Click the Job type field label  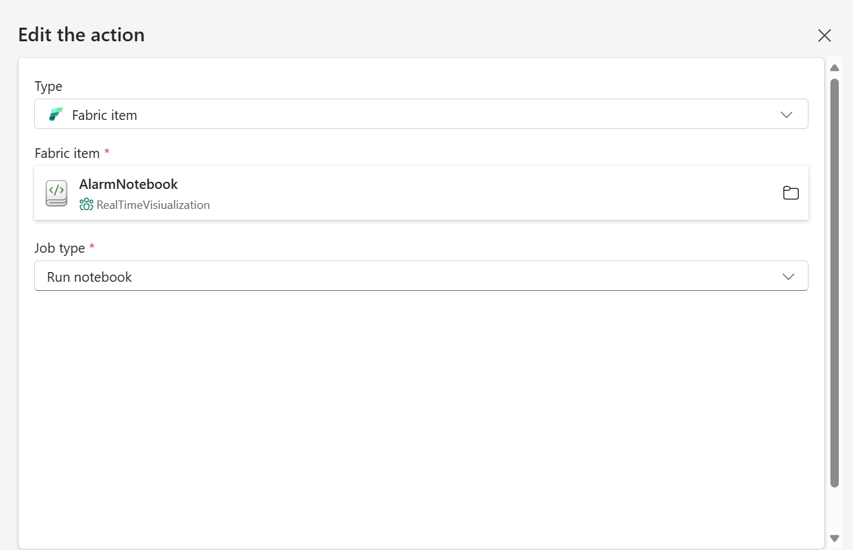[59, 248]
